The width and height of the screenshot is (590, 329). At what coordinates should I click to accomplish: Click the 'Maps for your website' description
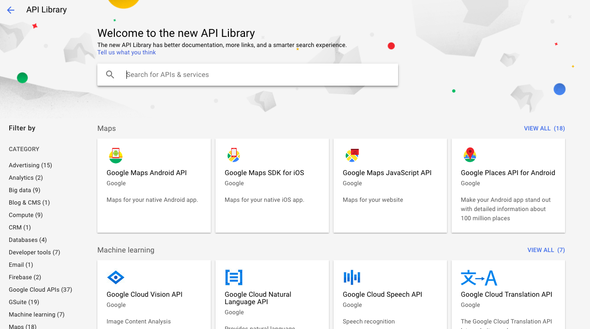(x=373, y=200)
